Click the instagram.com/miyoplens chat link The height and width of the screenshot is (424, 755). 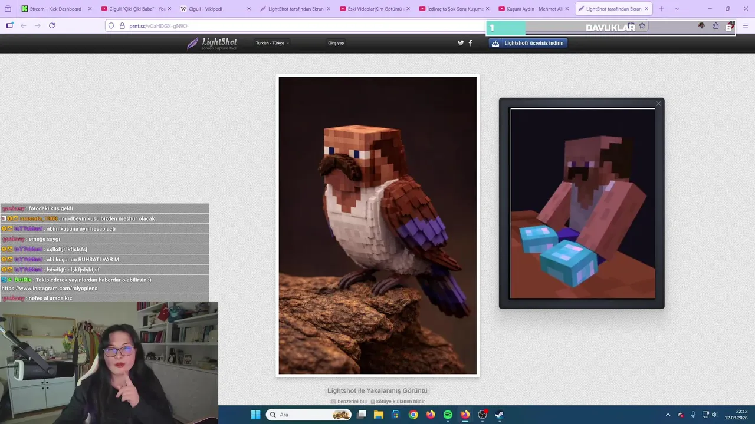coord(50,289)
